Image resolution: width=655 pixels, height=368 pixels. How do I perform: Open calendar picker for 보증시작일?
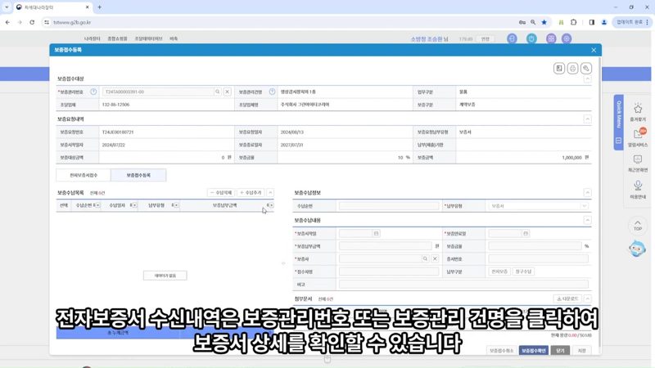[376, 234]
